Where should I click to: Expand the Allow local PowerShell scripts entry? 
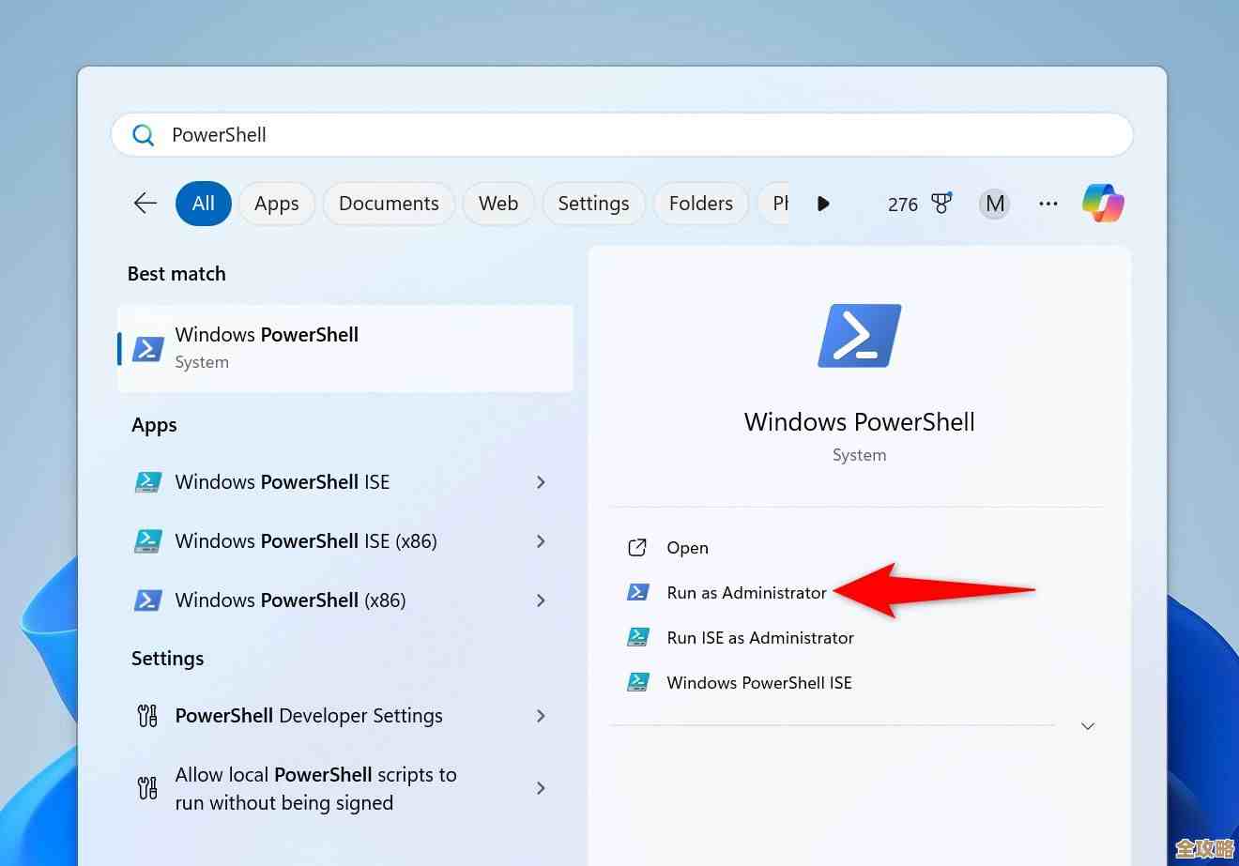[542, 788]
